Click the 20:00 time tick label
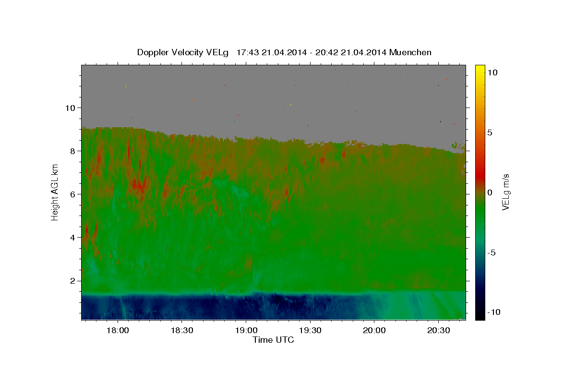The height and width of the screenshot is (384, 576). pyautogui.click(x=374, y=331)
